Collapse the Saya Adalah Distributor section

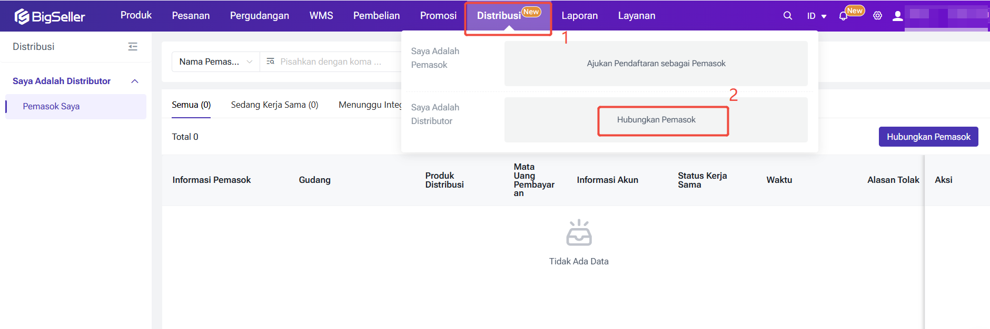(x=135, y=81)
